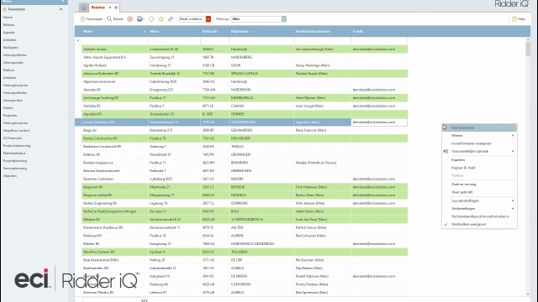Open Home in sidebar
This screenshot has height=302, width=538.
pos(8,17)
